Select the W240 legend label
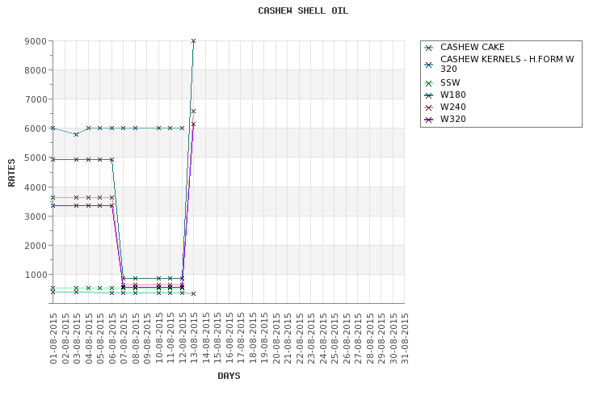 pos(453,107)
